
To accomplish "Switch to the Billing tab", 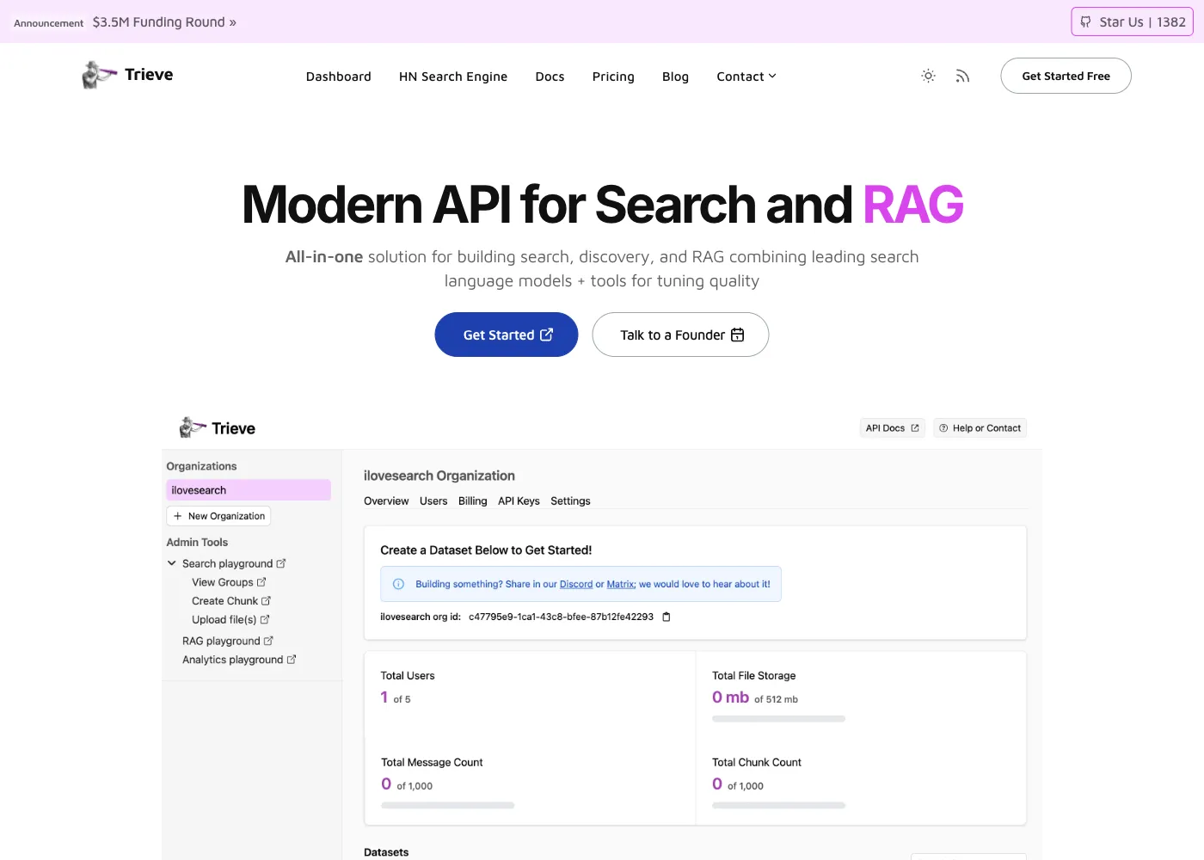I will [472, 501].
